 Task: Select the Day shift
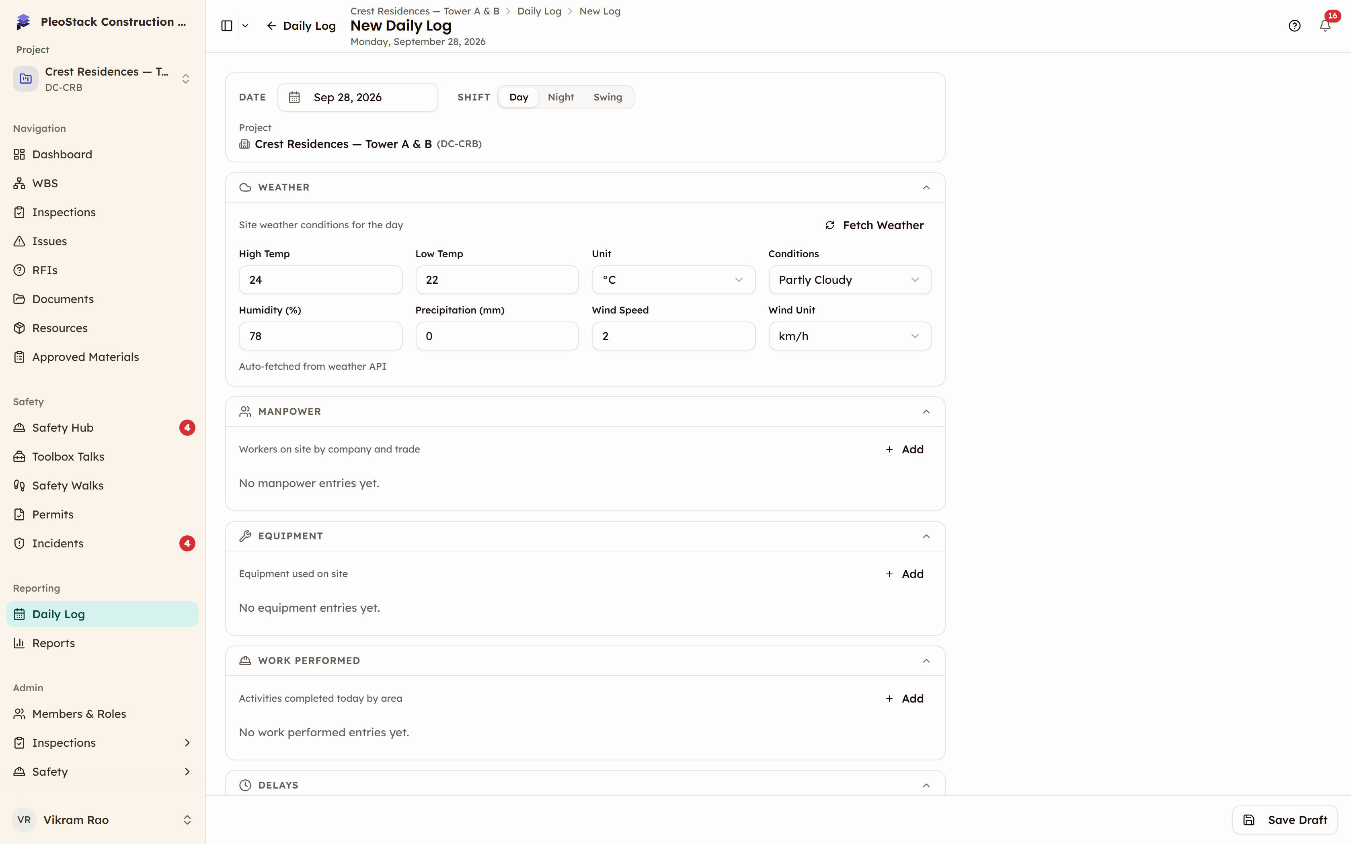[x=519, y=97]
